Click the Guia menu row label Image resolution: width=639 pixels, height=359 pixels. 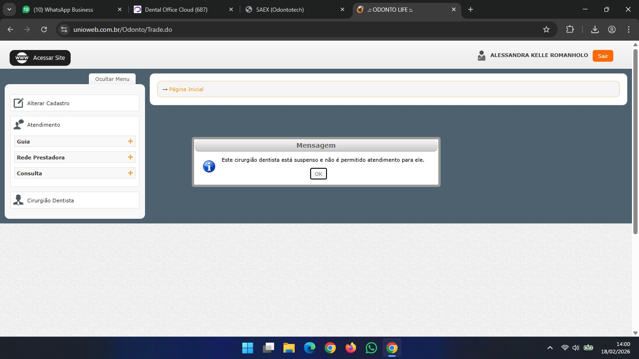(23, 142)
